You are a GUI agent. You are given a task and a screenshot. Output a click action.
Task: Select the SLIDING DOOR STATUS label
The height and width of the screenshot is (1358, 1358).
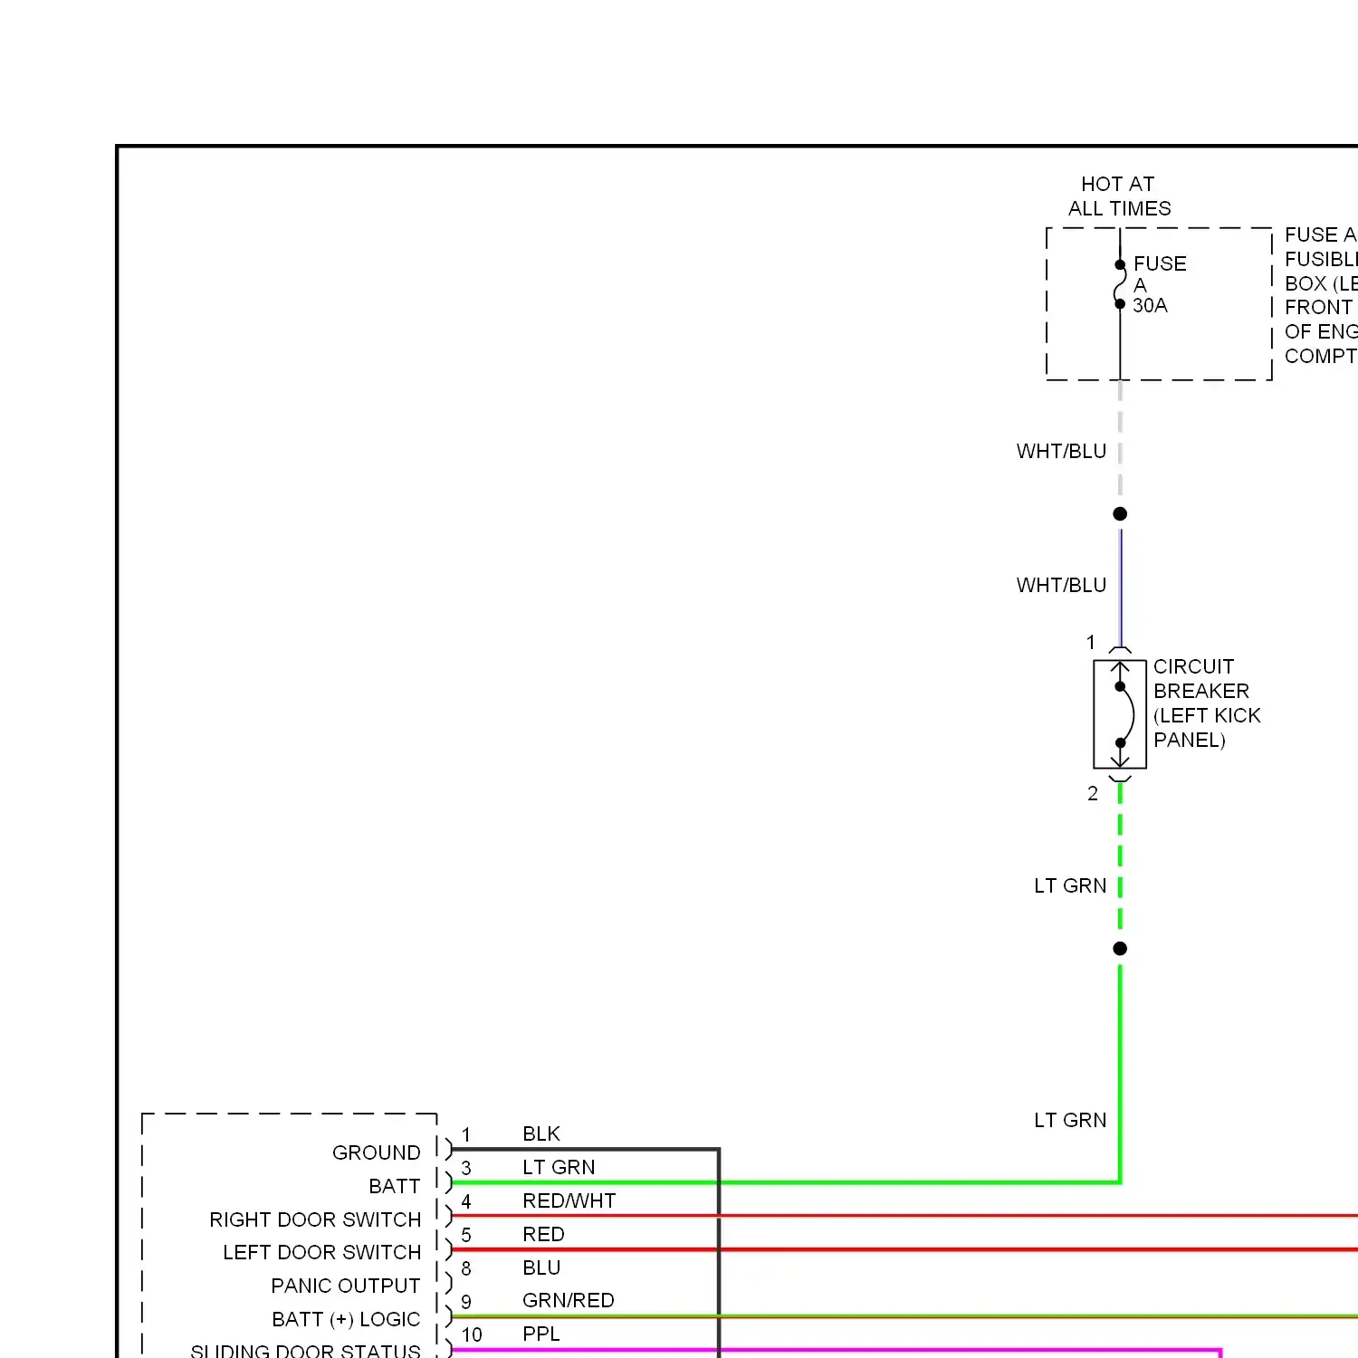305,1350
